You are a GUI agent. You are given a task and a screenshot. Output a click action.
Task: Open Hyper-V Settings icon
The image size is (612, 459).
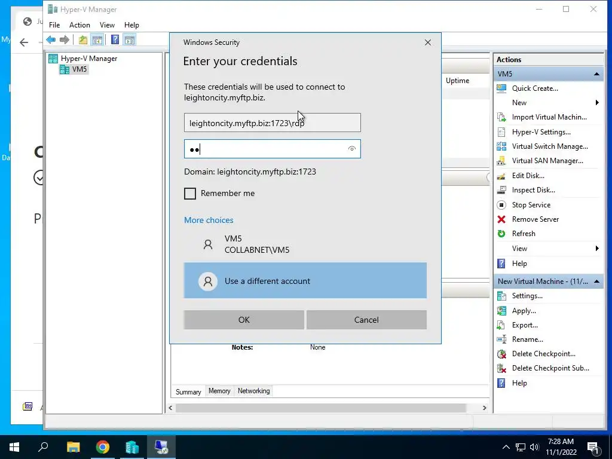(501, 132)
